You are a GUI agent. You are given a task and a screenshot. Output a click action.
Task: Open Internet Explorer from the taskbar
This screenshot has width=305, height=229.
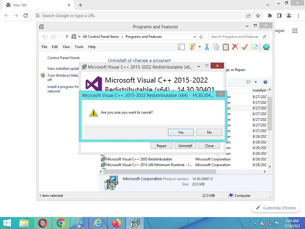(98, 223)
